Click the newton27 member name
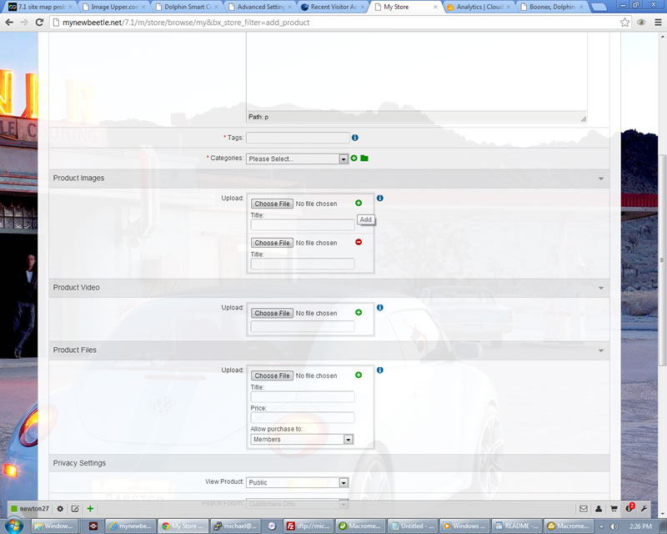 [x=34, y=508]
